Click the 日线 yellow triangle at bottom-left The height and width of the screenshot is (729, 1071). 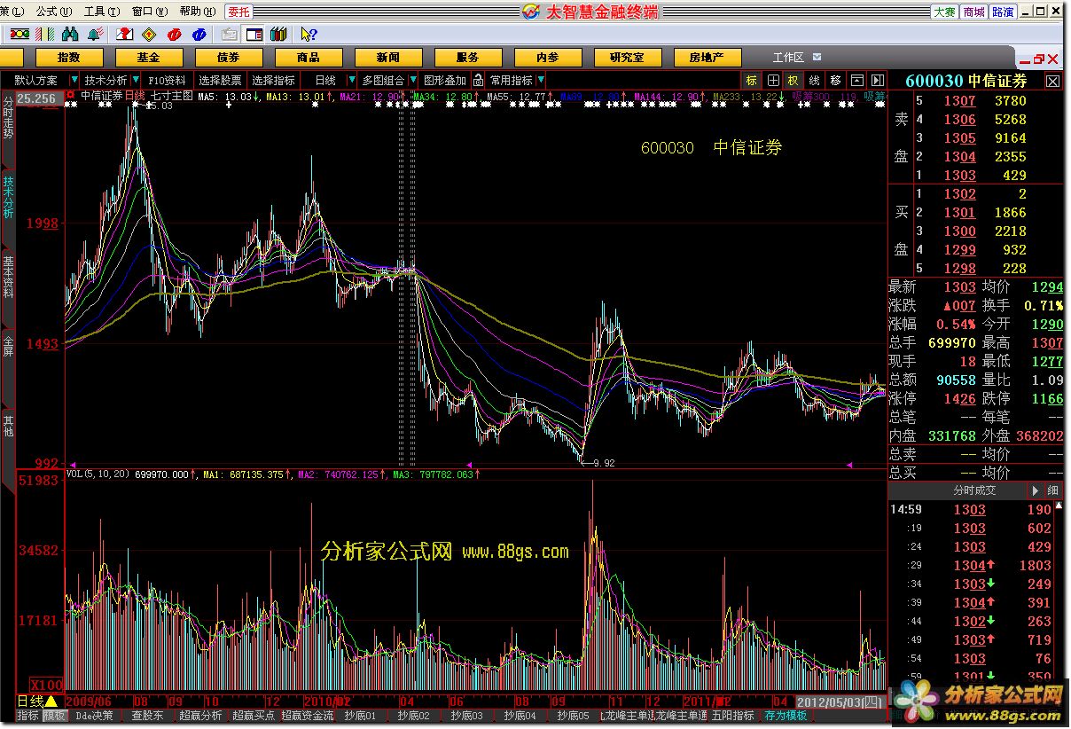click(51, 701)
